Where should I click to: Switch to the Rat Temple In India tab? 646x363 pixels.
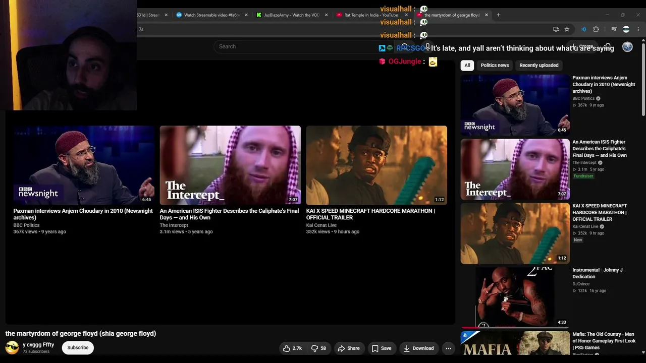(371, 15)
